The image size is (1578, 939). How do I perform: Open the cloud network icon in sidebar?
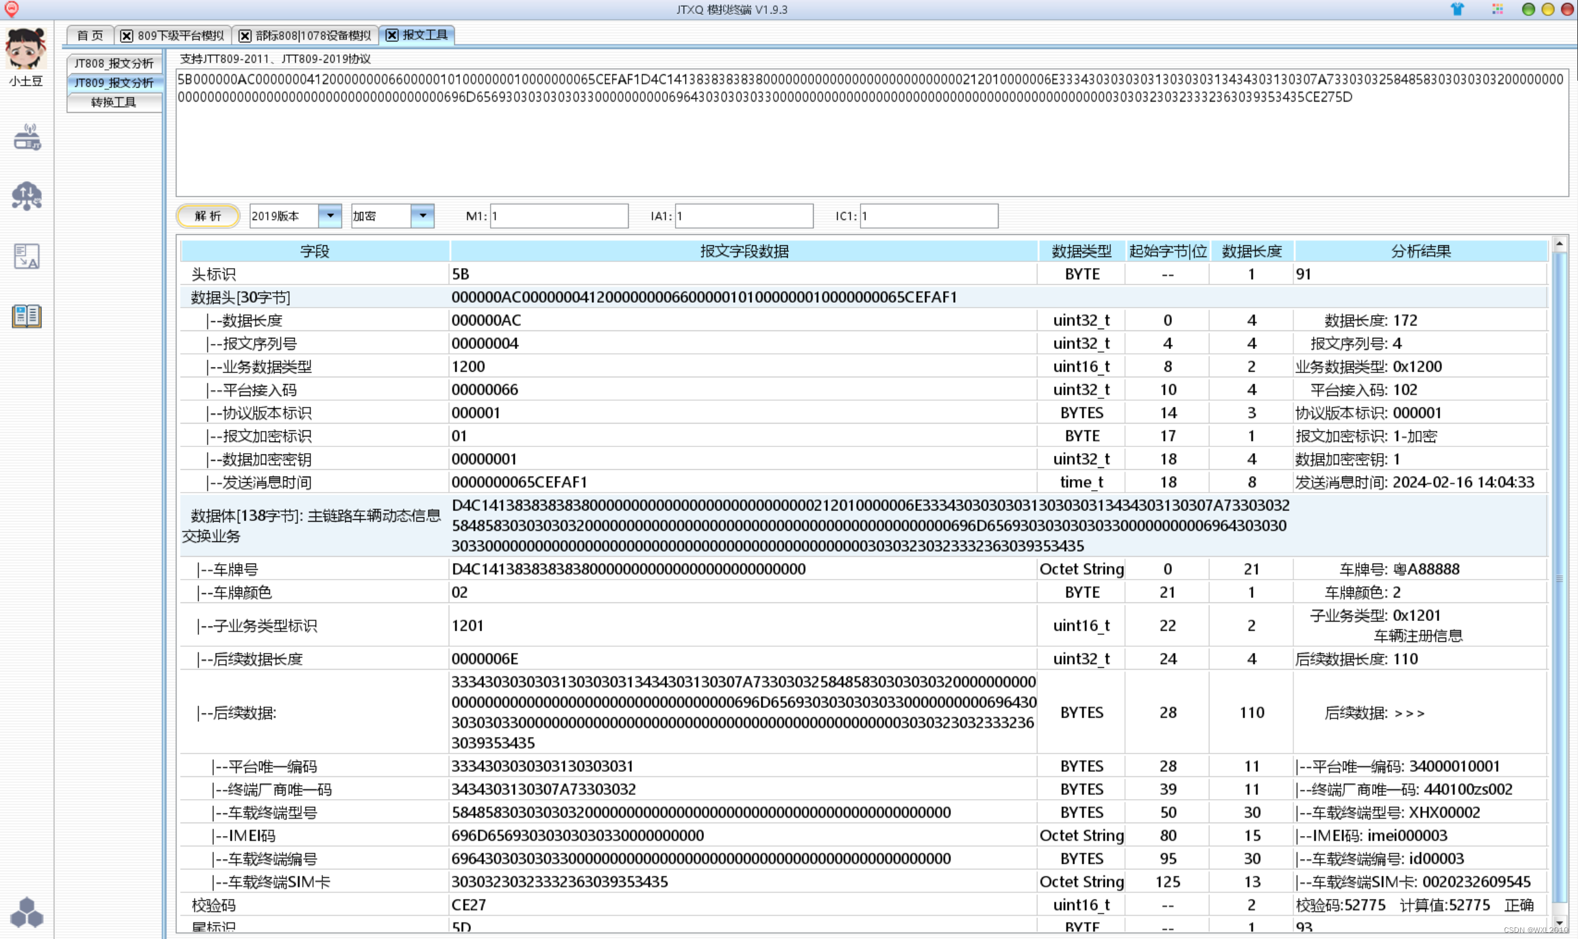tap(27, 195)
